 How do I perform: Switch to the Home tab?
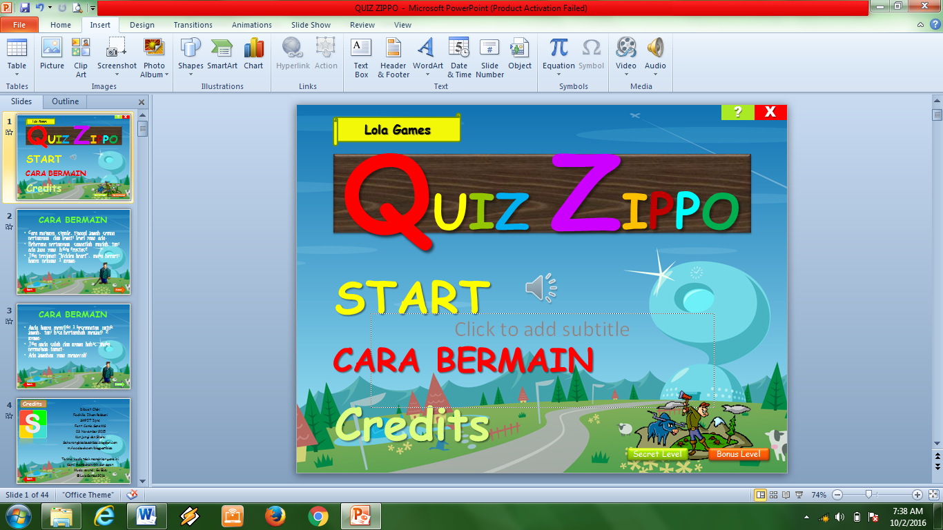[61, 25]
